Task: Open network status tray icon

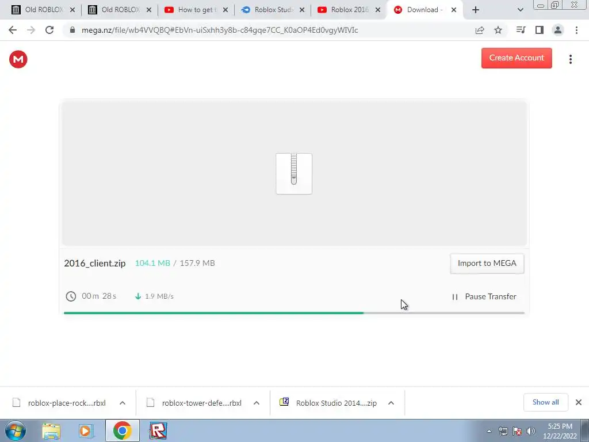Action: click(x=503, y=431)
